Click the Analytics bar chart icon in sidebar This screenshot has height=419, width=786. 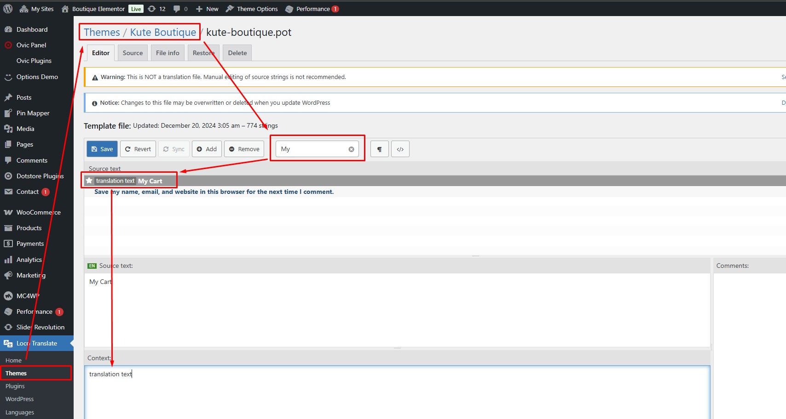[x=8, y=260]
